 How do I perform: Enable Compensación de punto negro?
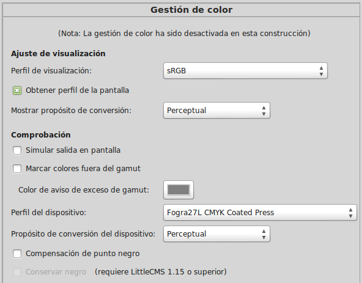click(x=17, y=254)
